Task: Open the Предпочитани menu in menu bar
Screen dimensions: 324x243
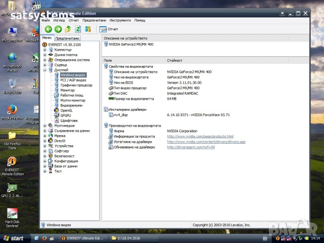Action: 94,20
